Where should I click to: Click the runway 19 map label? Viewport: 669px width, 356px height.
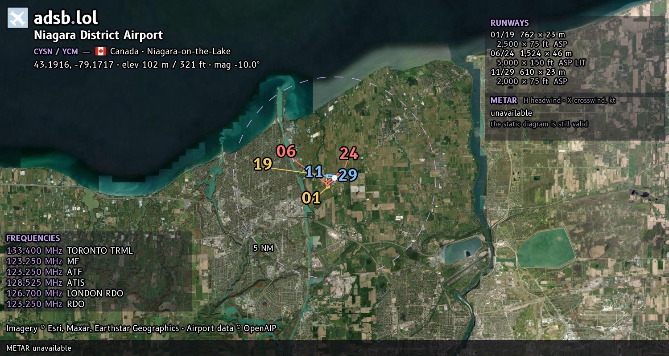[x=263, y=164]
